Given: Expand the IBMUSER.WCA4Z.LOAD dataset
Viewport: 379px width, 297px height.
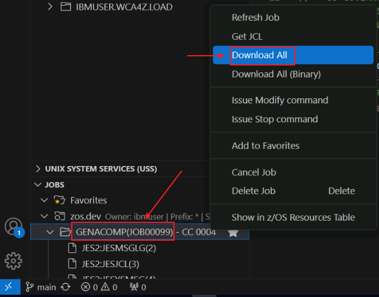Looking at the screenshot, I should click(50, 6).
